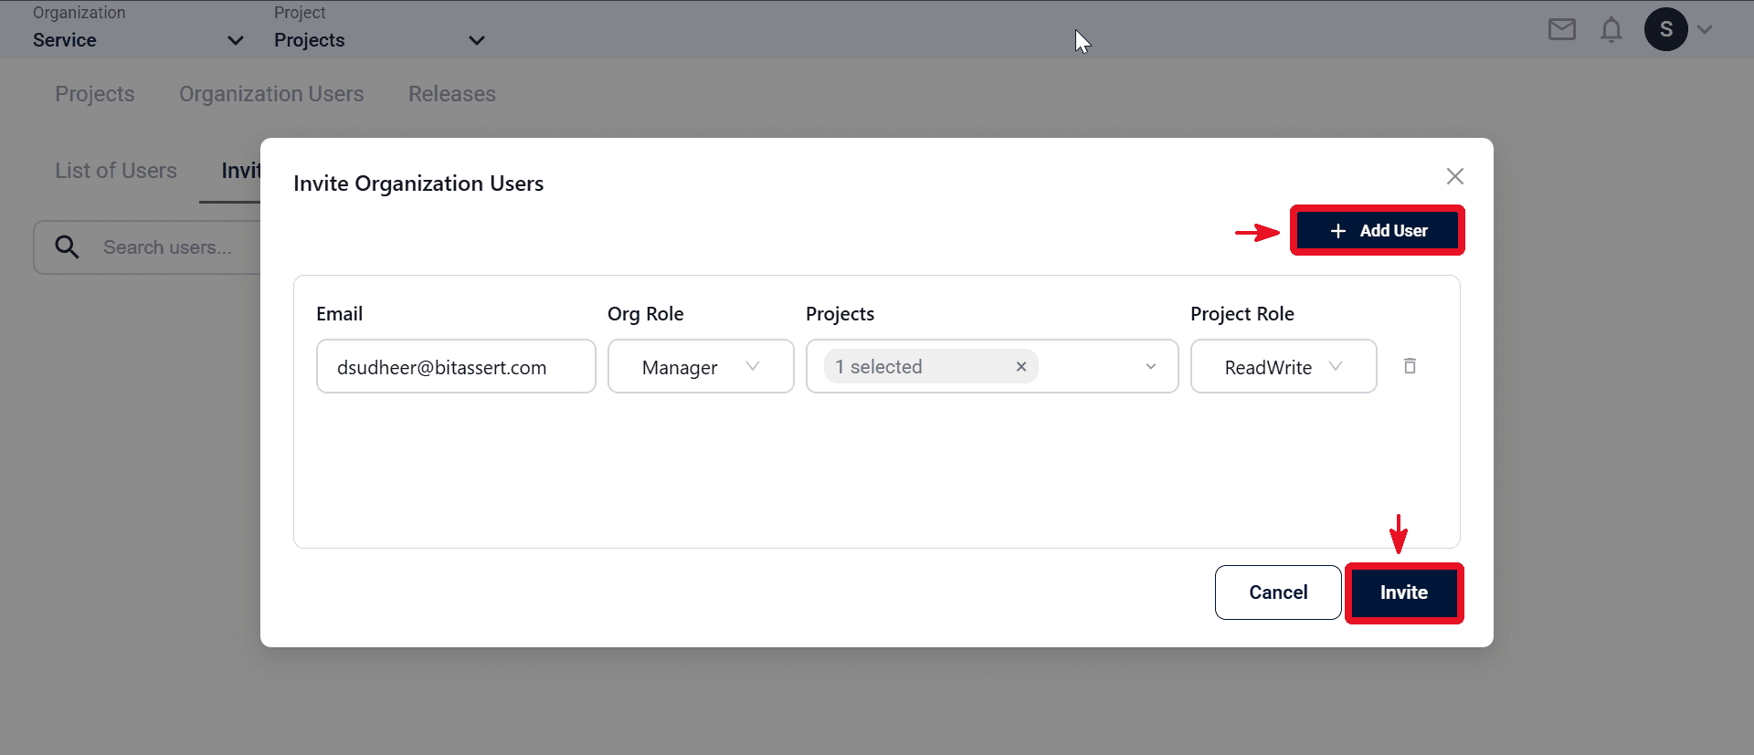The image size is (1754, 755).
Task: Clear the 1 selected projects tag
Action: [1021, 366]
